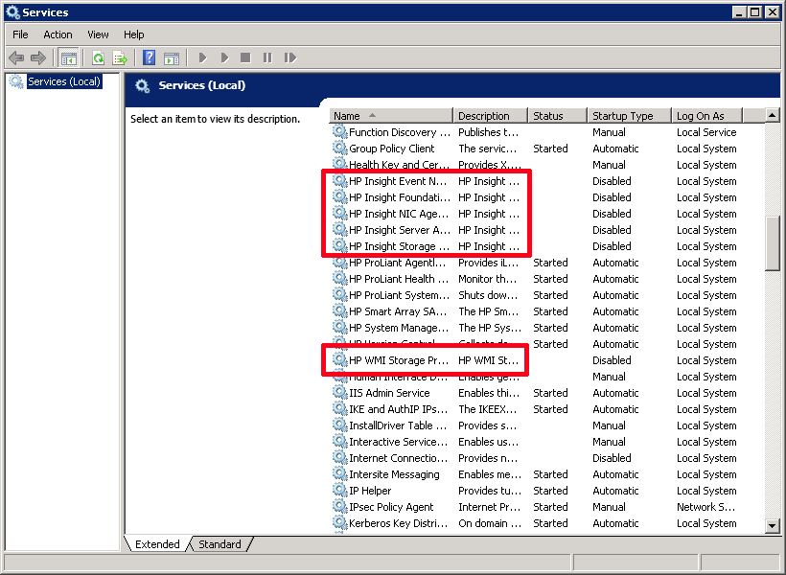The image size is (786, 575).
Task: Select the HP System Manage... service name
Action: (x=399, y=328)
